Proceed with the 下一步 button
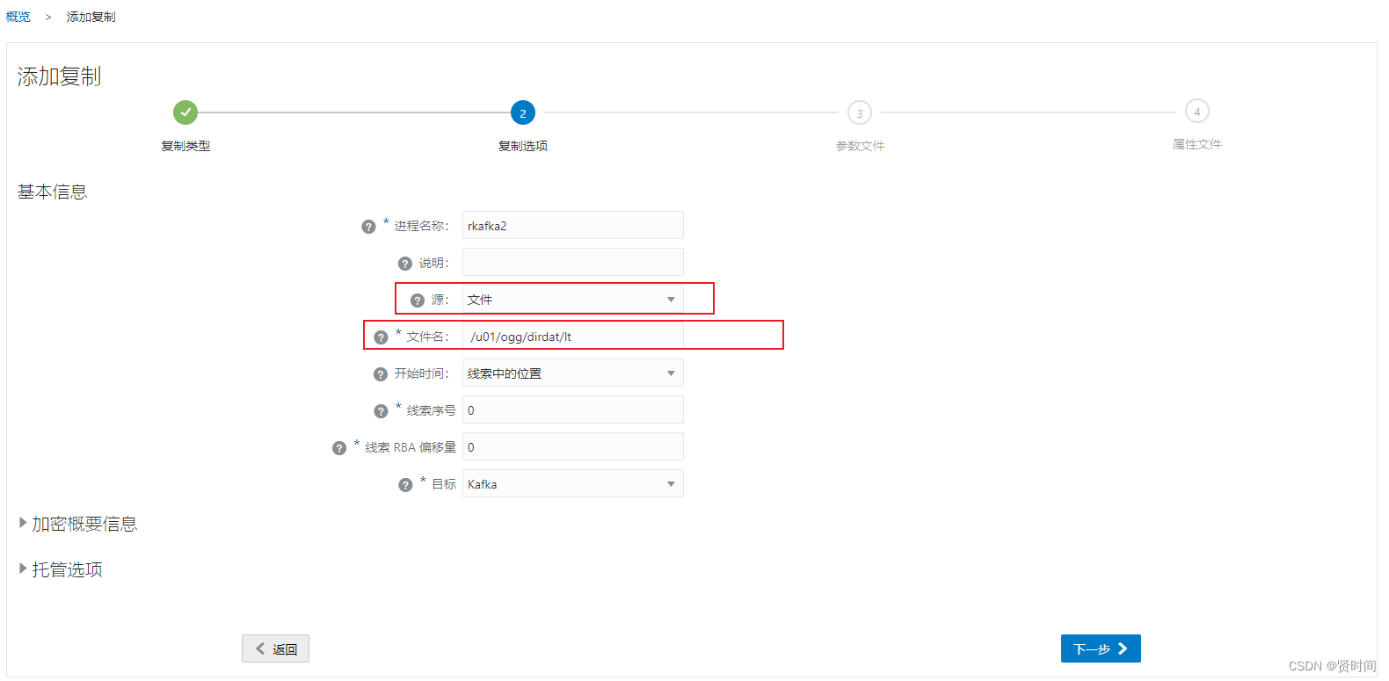The width and height of the screenshot is (1389, 681). click(1101, 648)
